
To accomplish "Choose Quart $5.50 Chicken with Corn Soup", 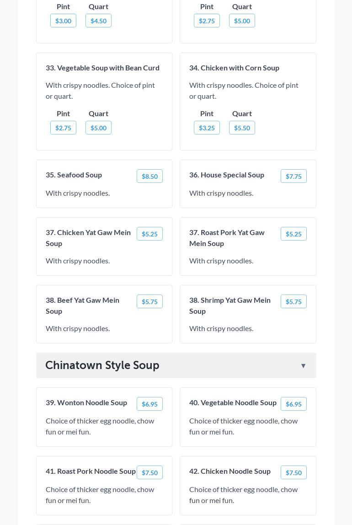I will click(x=242, y=128).
